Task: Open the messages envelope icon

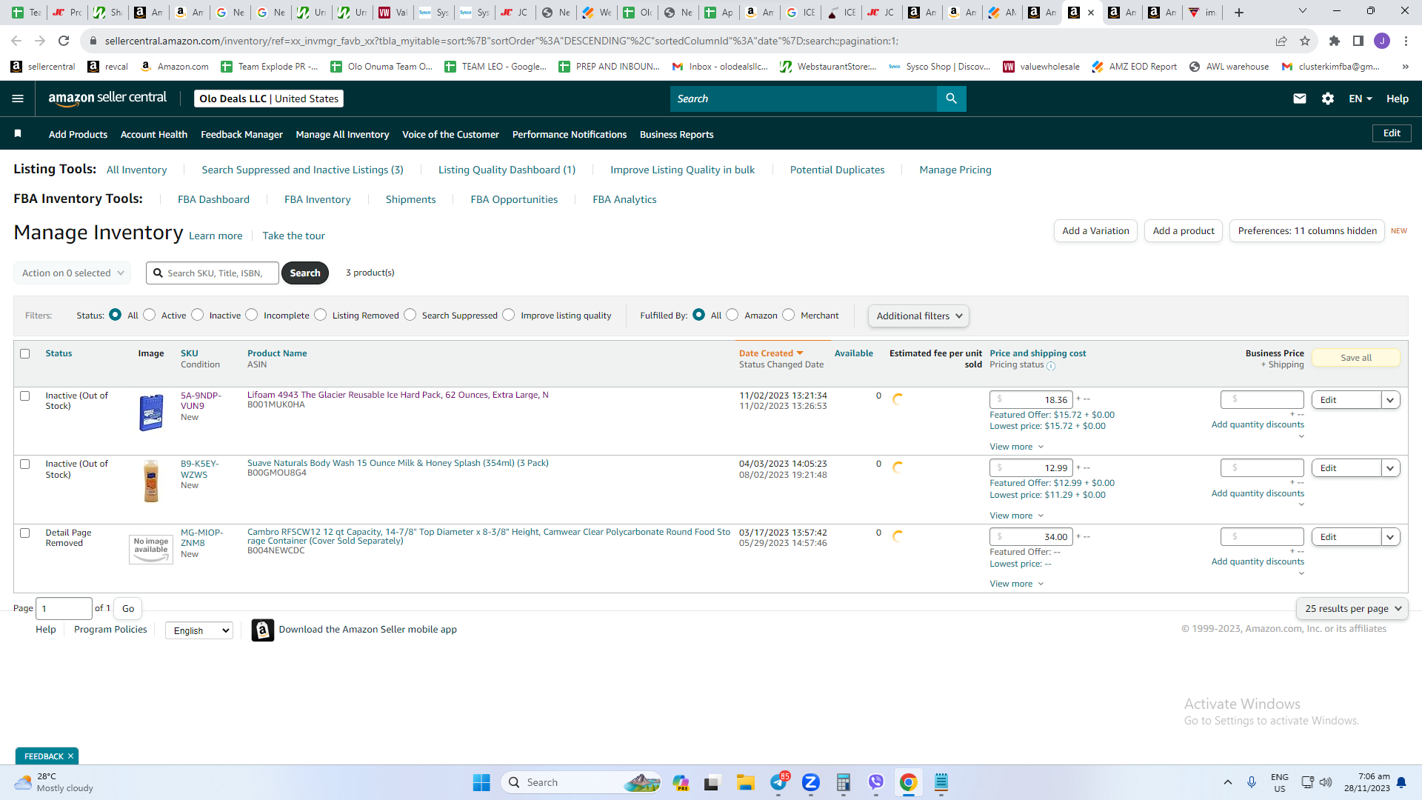Action: point(1299,99)
